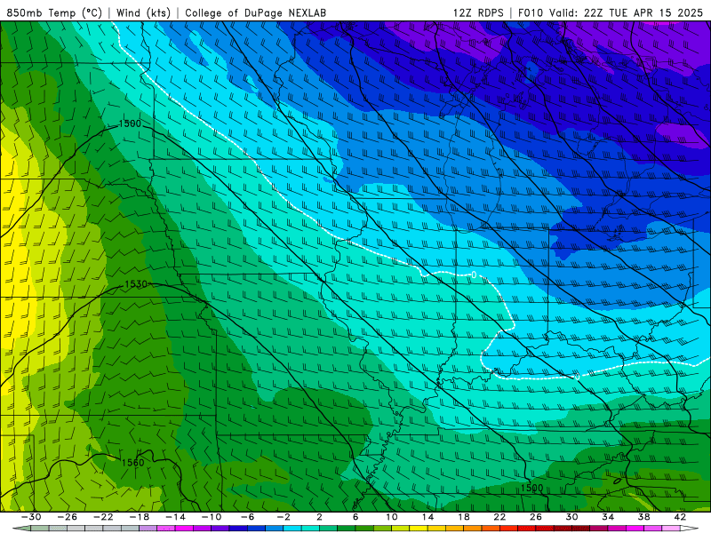Click the "38" color scale label
The width and height of the screenshot is (711, 533).
[x=643, y=517]
